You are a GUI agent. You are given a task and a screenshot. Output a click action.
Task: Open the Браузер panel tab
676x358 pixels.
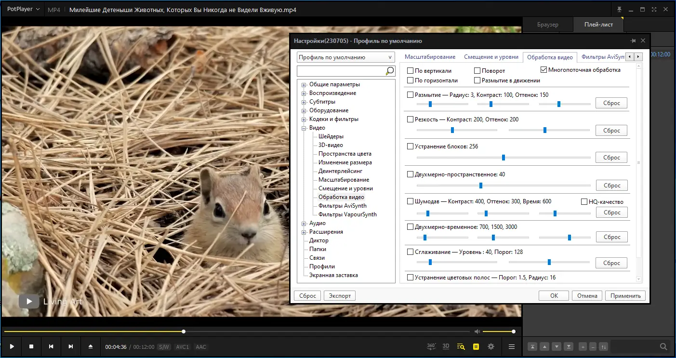click(x=547, y=25)
